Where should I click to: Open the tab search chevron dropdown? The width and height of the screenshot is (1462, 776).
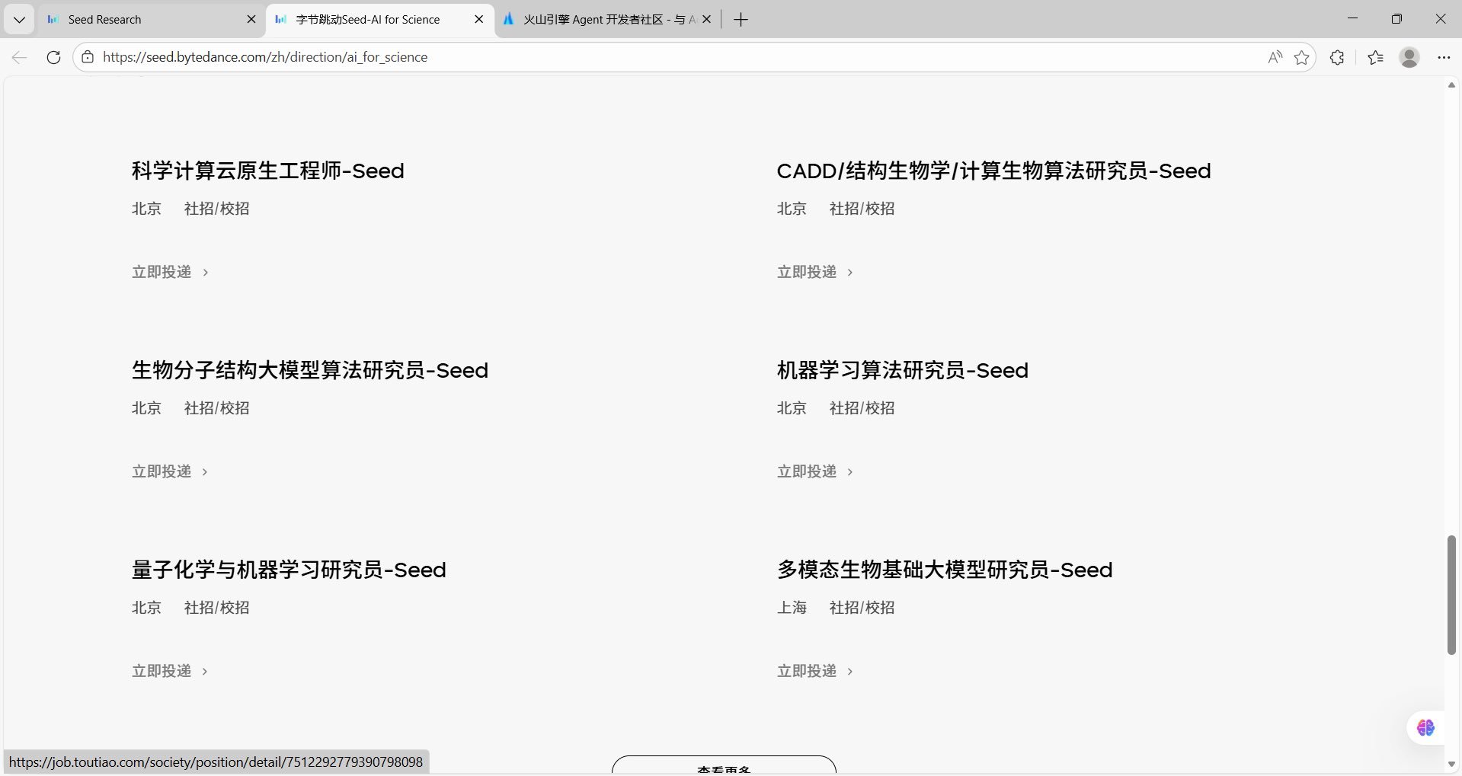click(x=19, y=19)
